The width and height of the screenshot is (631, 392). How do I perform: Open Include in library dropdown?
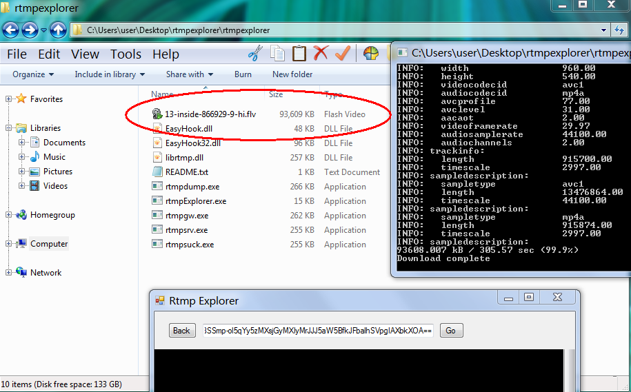(x=110, y=74)
